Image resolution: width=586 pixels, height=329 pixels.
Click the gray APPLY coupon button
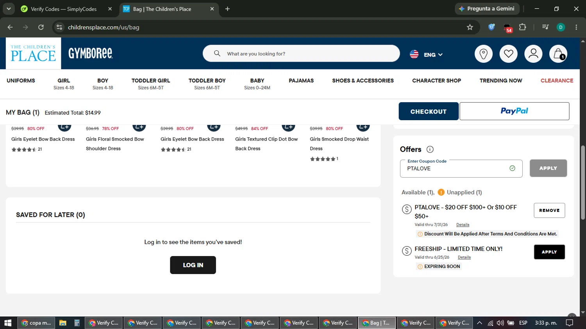click(548, 168)
